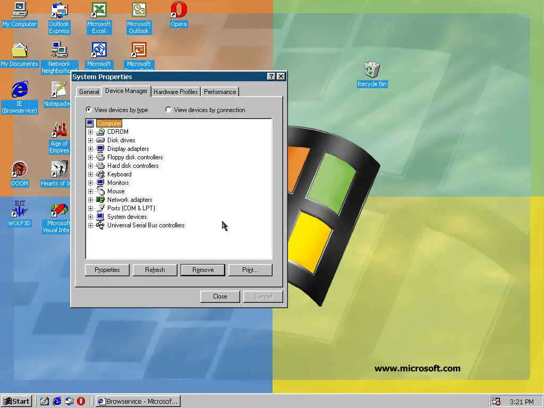Expand the Hard disk controllers node
Screen dimensions: 544x408
[90, 166]
